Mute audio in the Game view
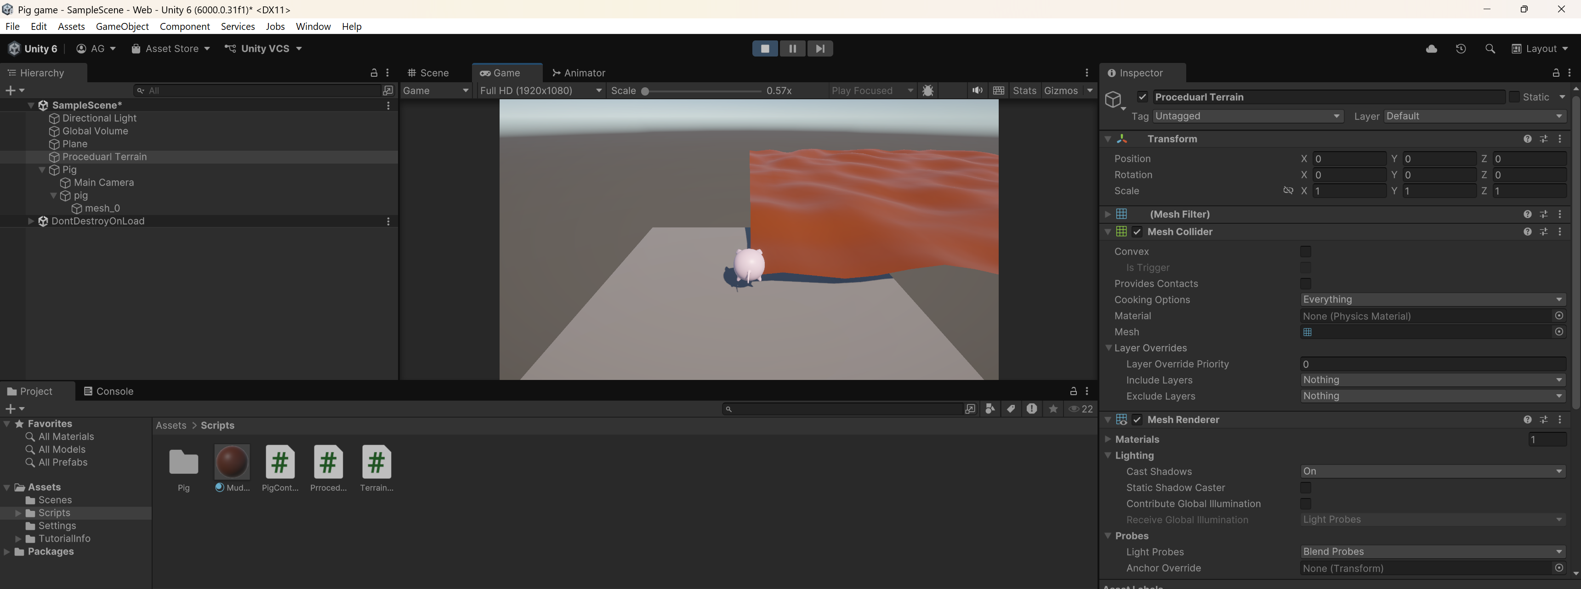Viewport: 1581px width, 589px height. pos(977,90)
